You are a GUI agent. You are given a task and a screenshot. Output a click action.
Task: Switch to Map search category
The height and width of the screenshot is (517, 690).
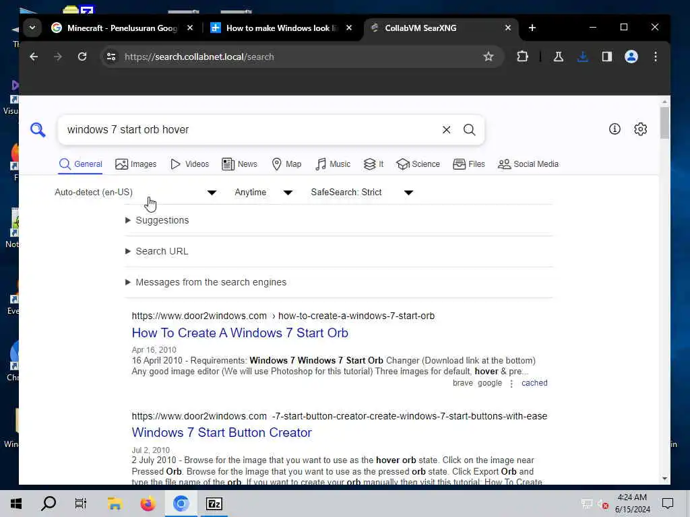pos(286,164)
